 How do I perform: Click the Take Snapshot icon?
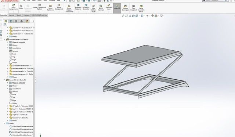(x=134, y=8)
